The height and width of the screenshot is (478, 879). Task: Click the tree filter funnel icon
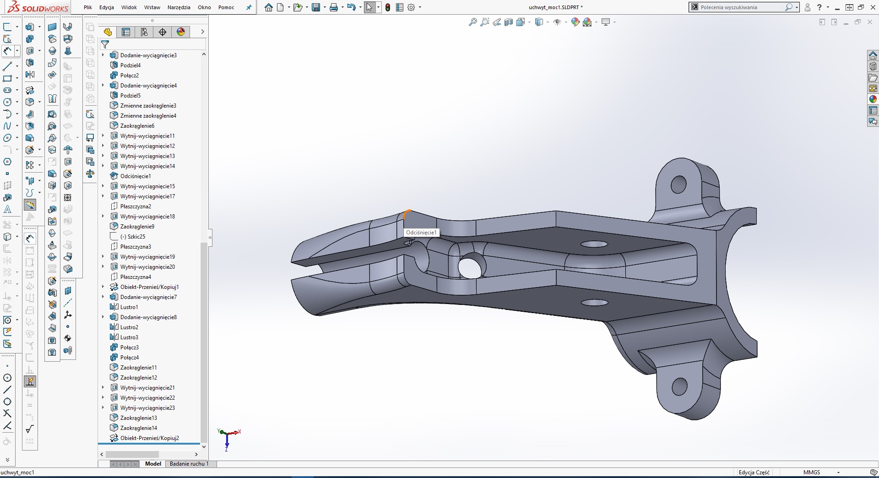105,44
